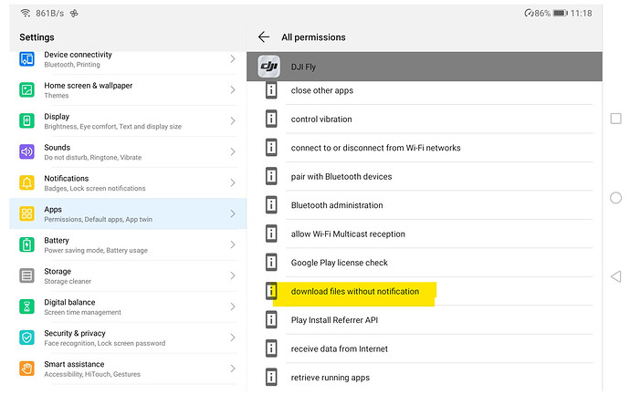Tap the Device connectivity icon
Image resolution: width=630 pixels, height=405 pixels.
pyautogui.click(x=26, y=59)
